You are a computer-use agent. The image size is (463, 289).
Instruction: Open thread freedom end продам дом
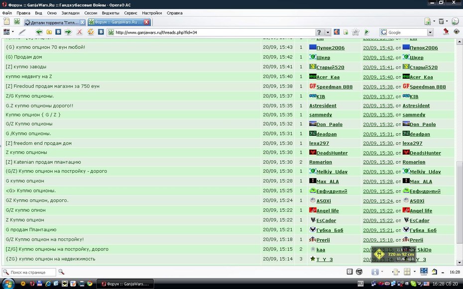pos(38,143)
